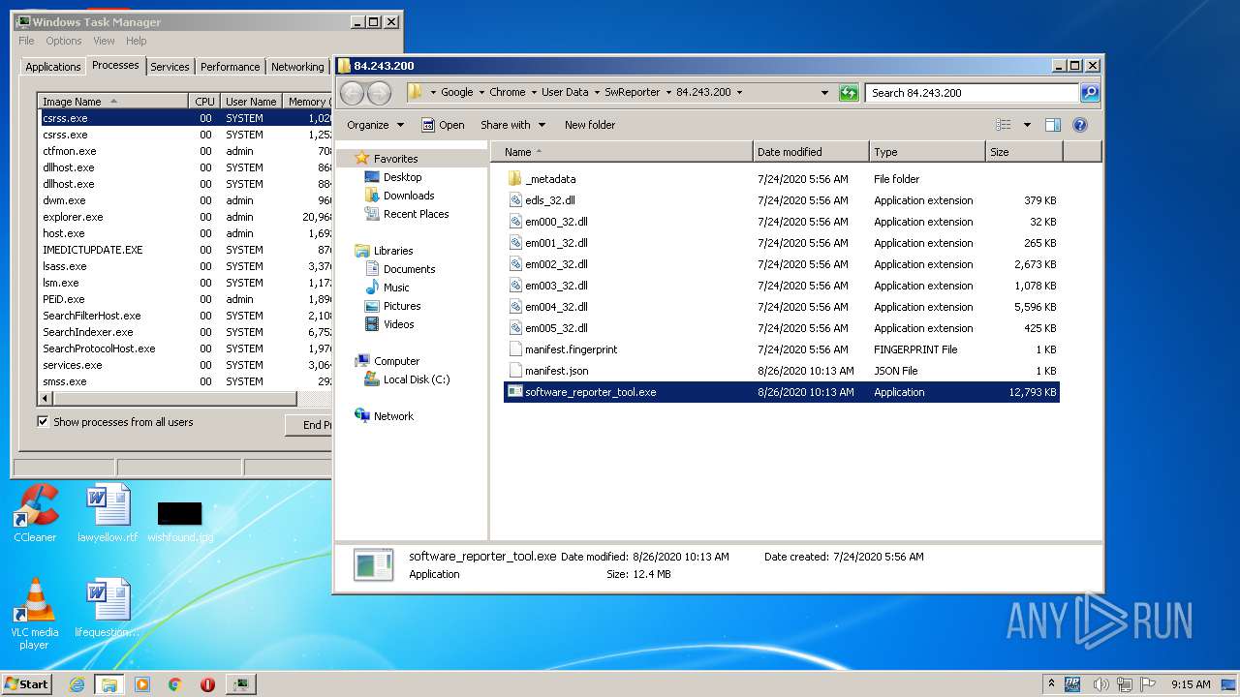Select Downloads in navigation pane
The height and width of the screenshot is (697, 1240).
click(x=399, y=196)
